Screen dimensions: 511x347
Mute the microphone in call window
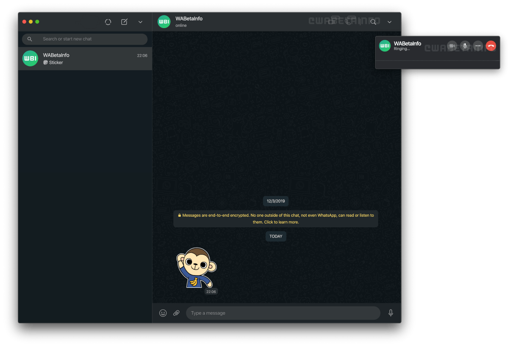tap(465, 46)
